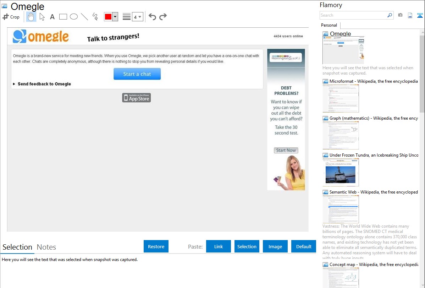Click the "Vastness: The World Wide Web" description text
This screenshot has width=425, height=288.
pos(370,241)
